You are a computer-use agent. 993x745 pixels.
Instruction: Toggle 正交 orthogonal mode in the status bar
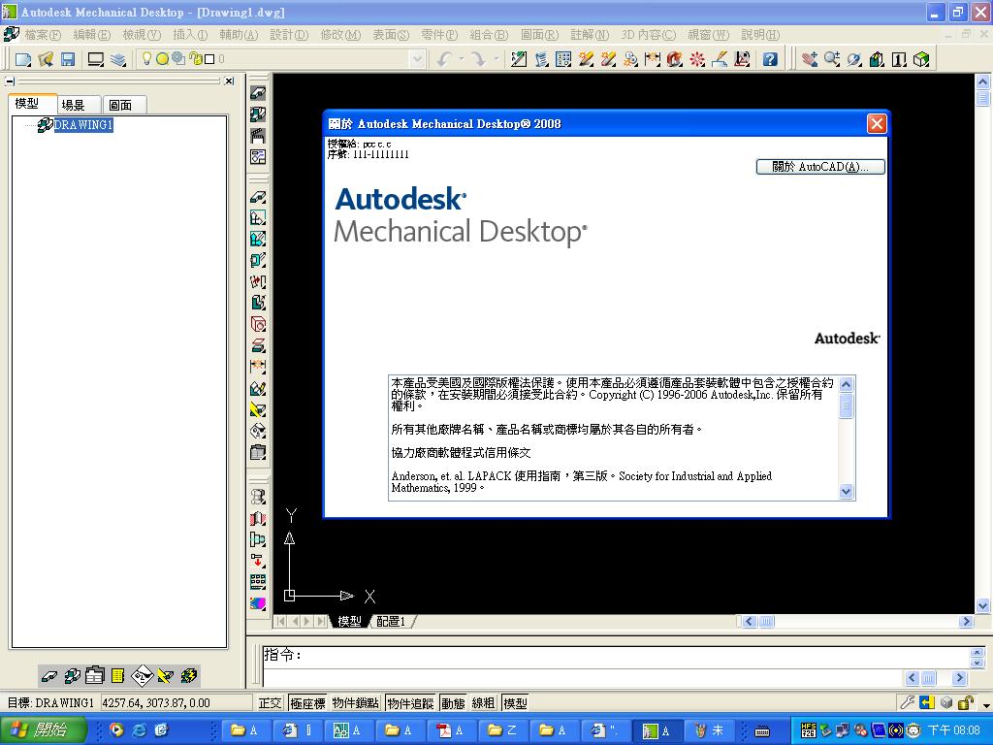coord(271,703)
